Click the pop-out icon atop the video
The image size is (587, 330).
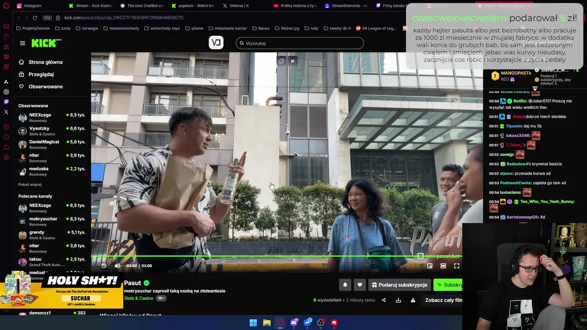282,61
